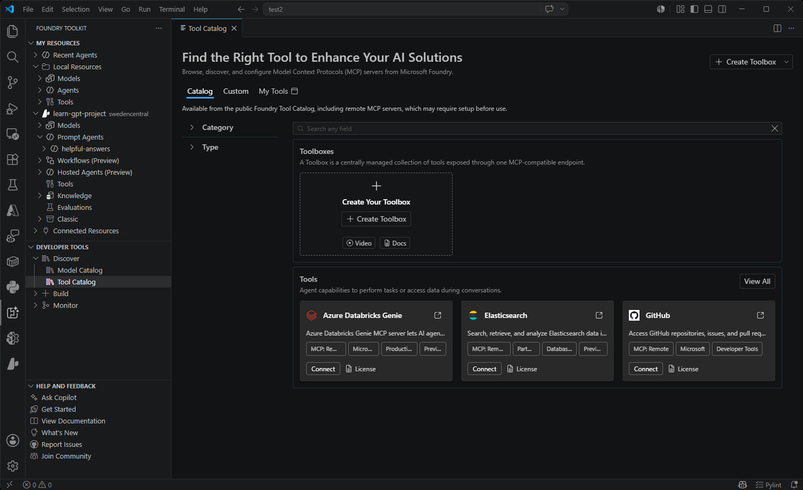Viewport: 803px width, 490px height.
Task: Click the Video button
Action: click(359, 243)
